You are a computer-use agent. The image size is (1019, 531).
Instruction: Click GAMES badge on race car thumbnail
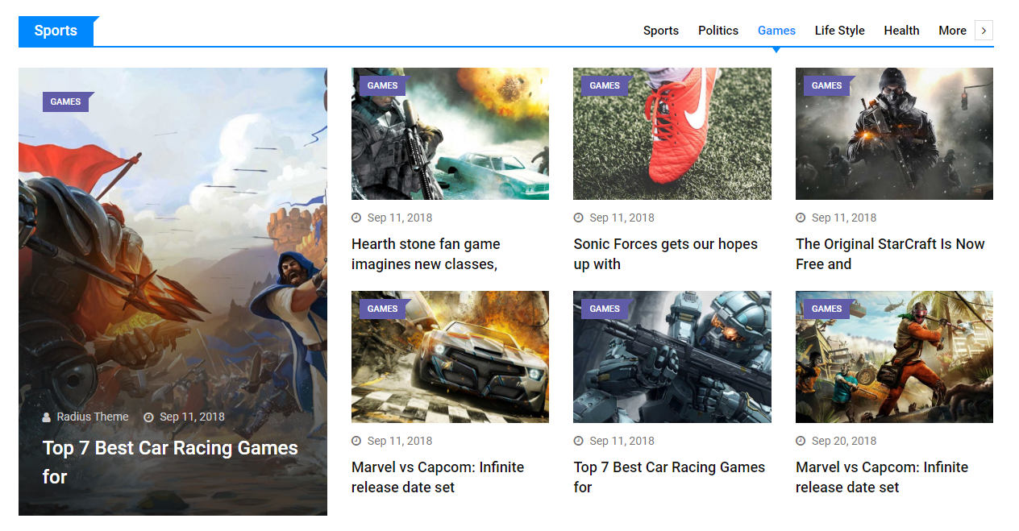point(383,309)
